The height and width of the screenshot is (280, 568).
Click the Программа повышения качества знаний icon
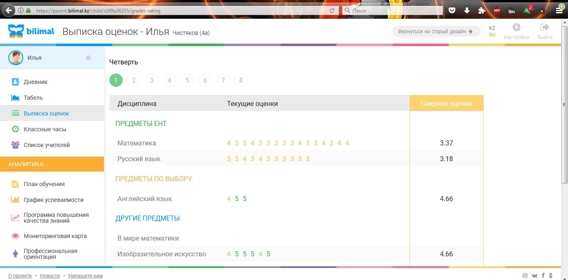tap(15, 217)
